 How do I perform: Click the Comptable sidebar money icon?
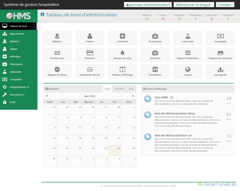5,79
